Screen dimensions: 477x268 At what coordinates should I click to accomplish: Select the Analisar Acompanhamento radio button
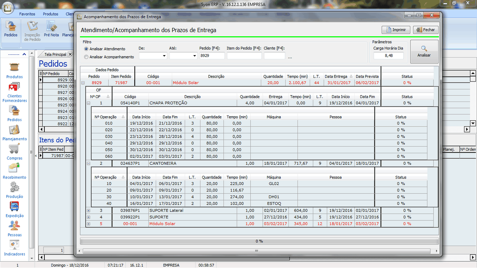coord(86,57)
